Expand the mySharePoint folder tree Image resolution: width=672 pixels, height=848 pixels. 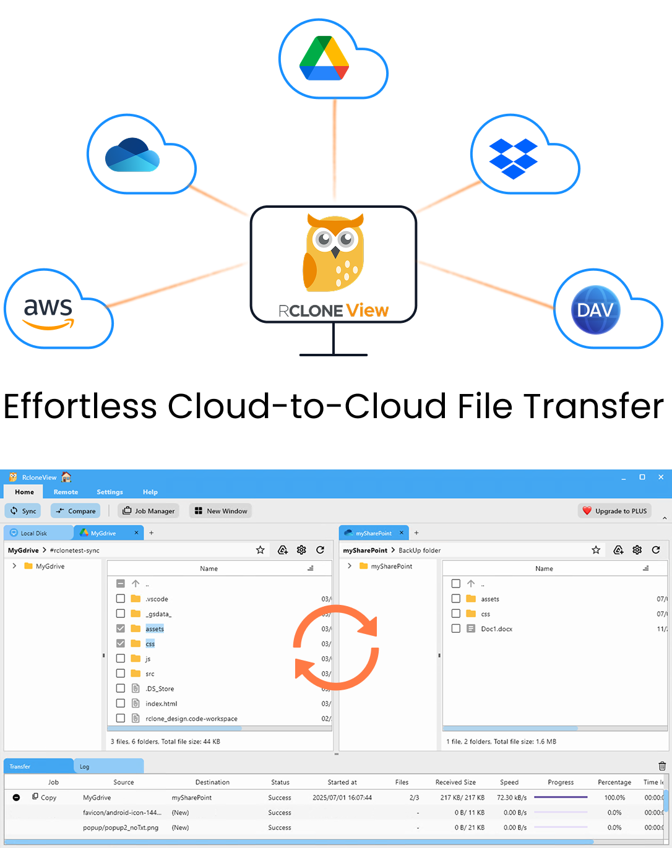coord(350,566)
